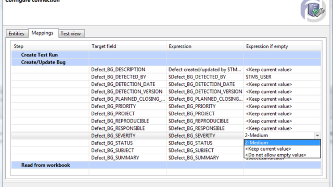Click target field Defect_BG_PRIORITY
Image resolution: width=333 pixels, height=187 pixels.
pos(113,106)
